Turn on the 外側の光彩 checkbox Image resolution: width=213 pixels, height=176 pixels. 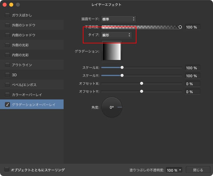(x=7, y=45)
